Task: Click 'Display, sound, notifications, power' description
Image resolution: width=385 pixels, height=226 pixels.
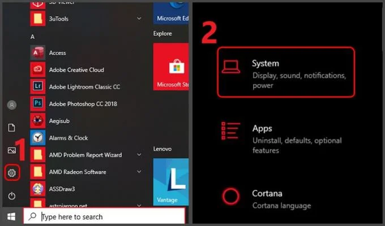Action: [x=300, y=80]
